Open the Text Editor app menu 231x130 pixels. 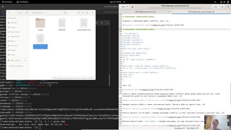pos(22,2)
